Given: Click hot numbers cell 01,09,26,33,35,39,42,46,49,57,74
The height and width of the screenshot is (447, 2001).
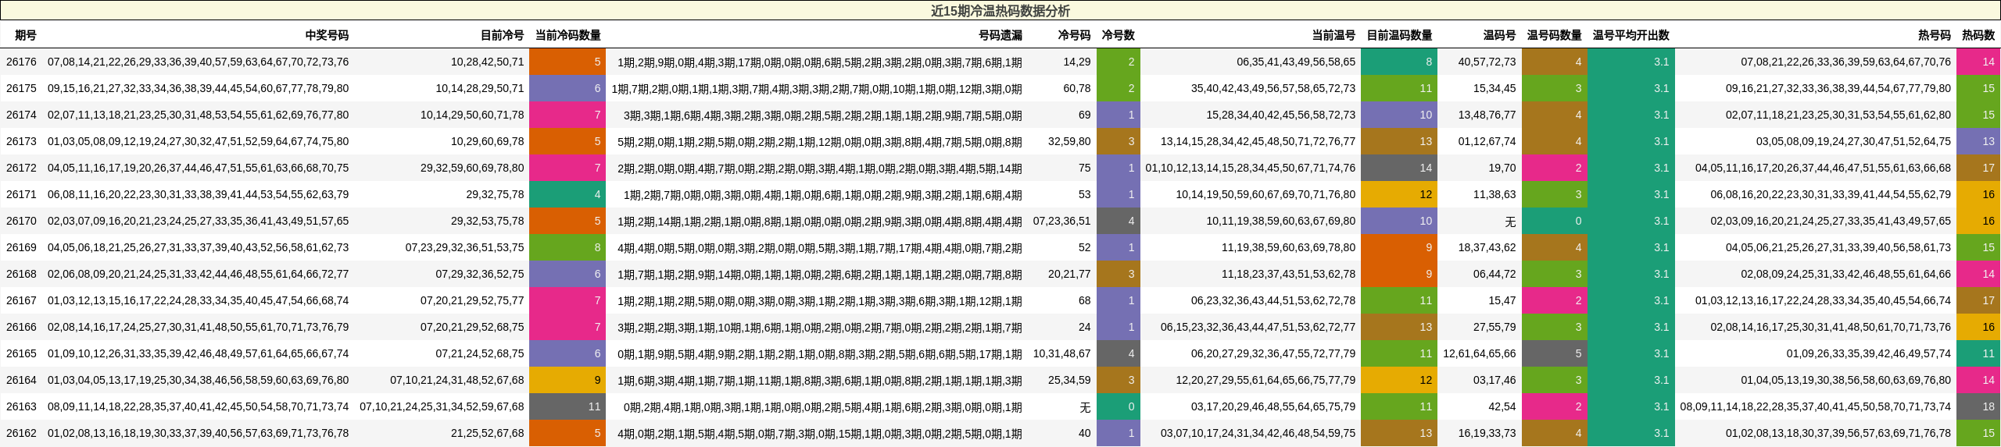Looking at the screenshot, I should 1869,353.
